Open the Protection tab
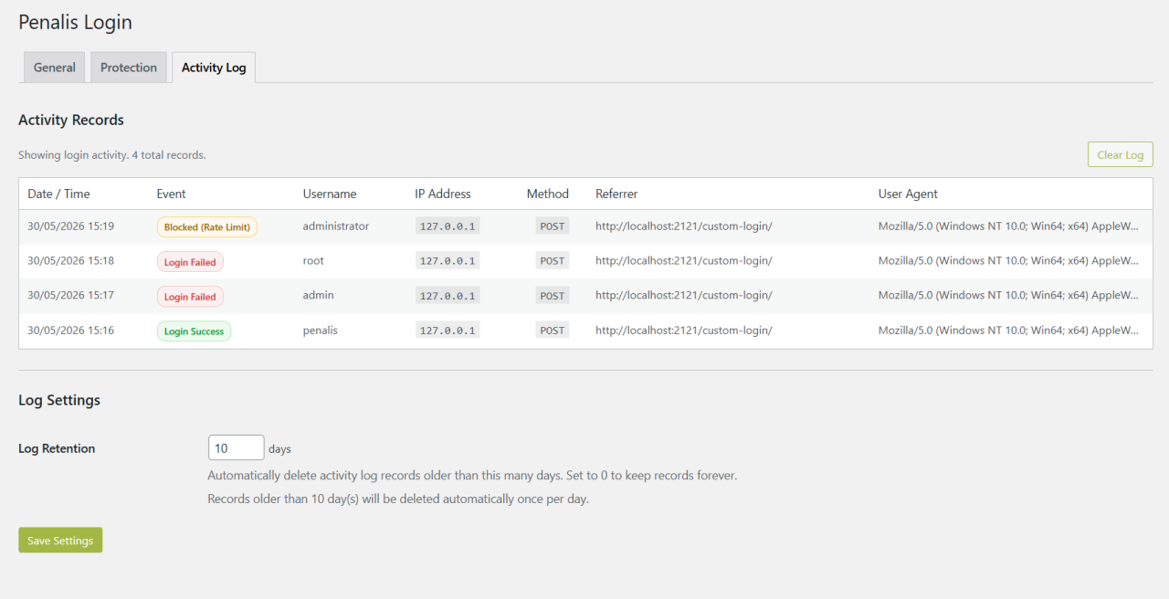 point(129,68)
